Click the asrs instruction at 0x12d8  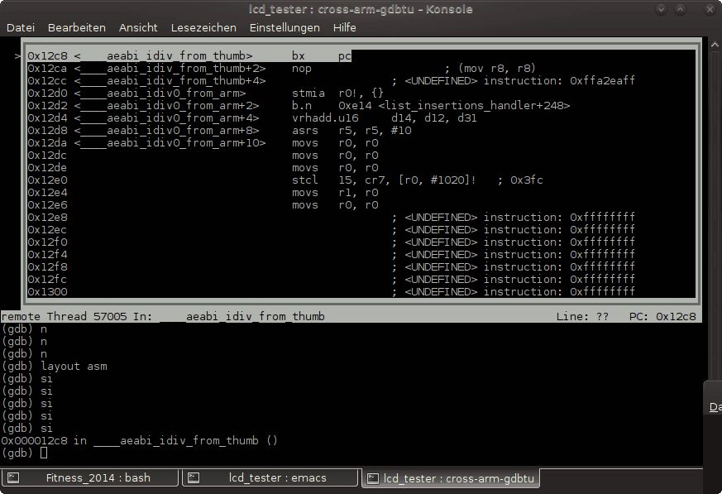tap(351, 131)
